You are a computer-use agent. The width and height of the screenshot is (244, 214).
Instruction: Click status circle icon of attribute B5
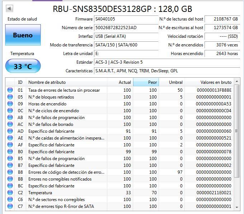click(10, 159)
